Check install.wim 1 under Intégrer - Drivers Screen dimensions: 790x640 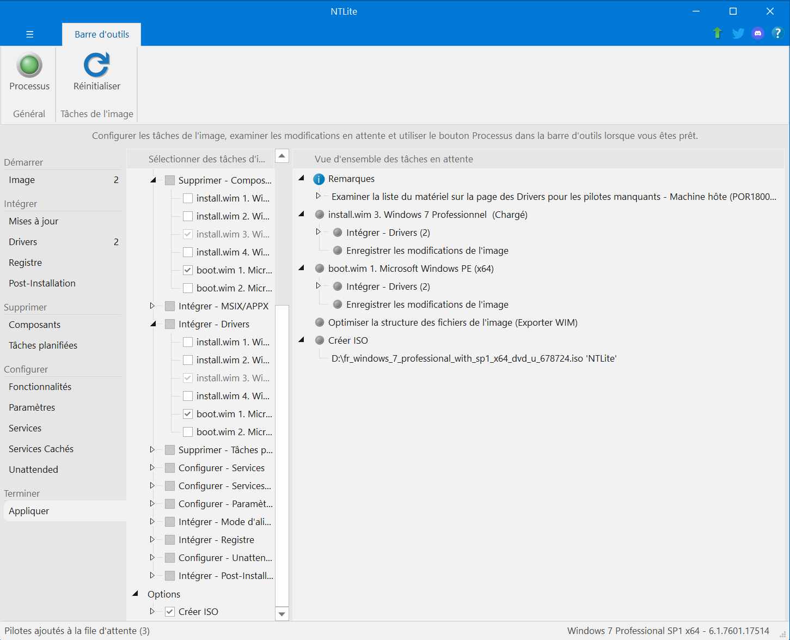[188, 342]
